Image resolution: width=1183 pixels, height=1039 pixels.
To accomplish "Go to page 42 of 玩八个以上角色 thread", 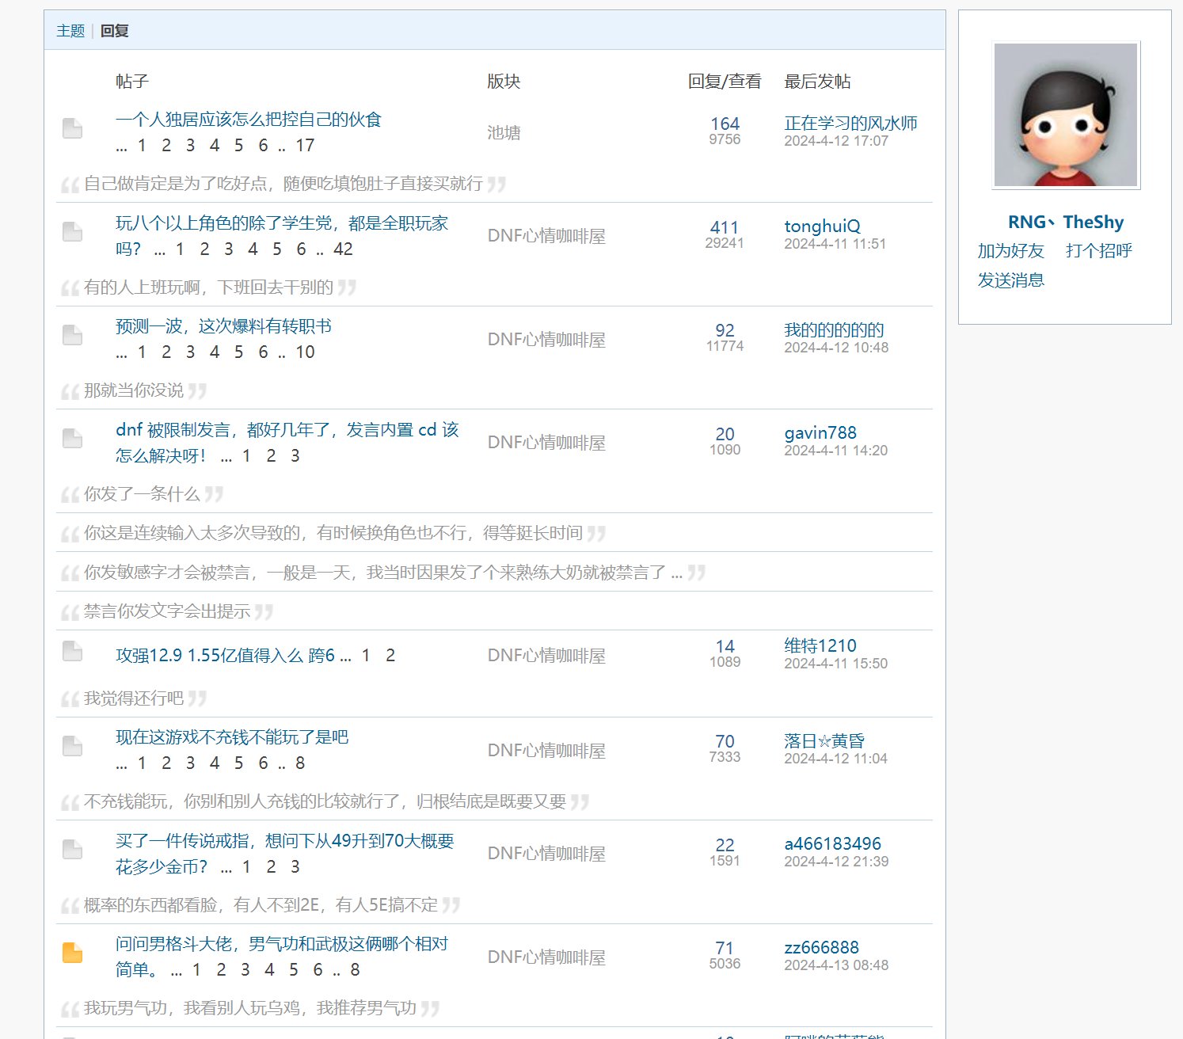I will 343,249.
